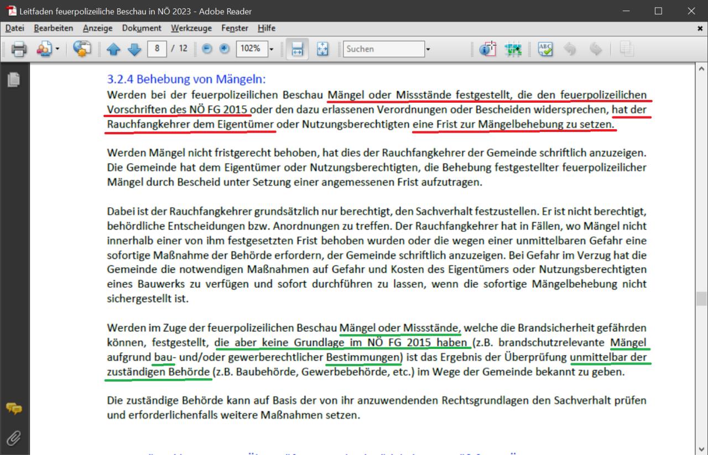
Task: Click into the Suchen search field
Action: (383, 49)
